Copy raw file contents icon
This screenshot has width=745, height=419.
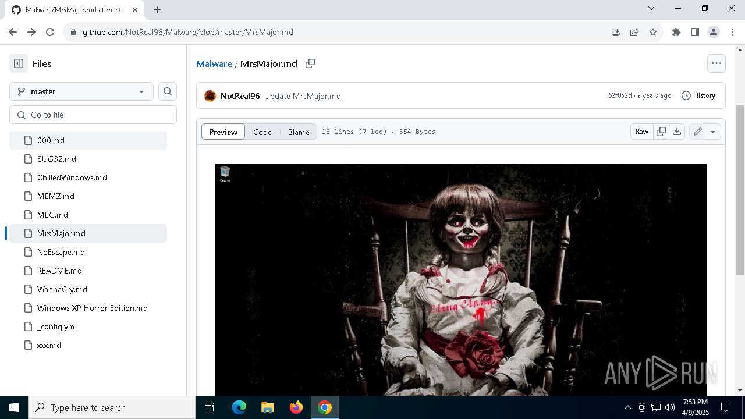point(661,132)
